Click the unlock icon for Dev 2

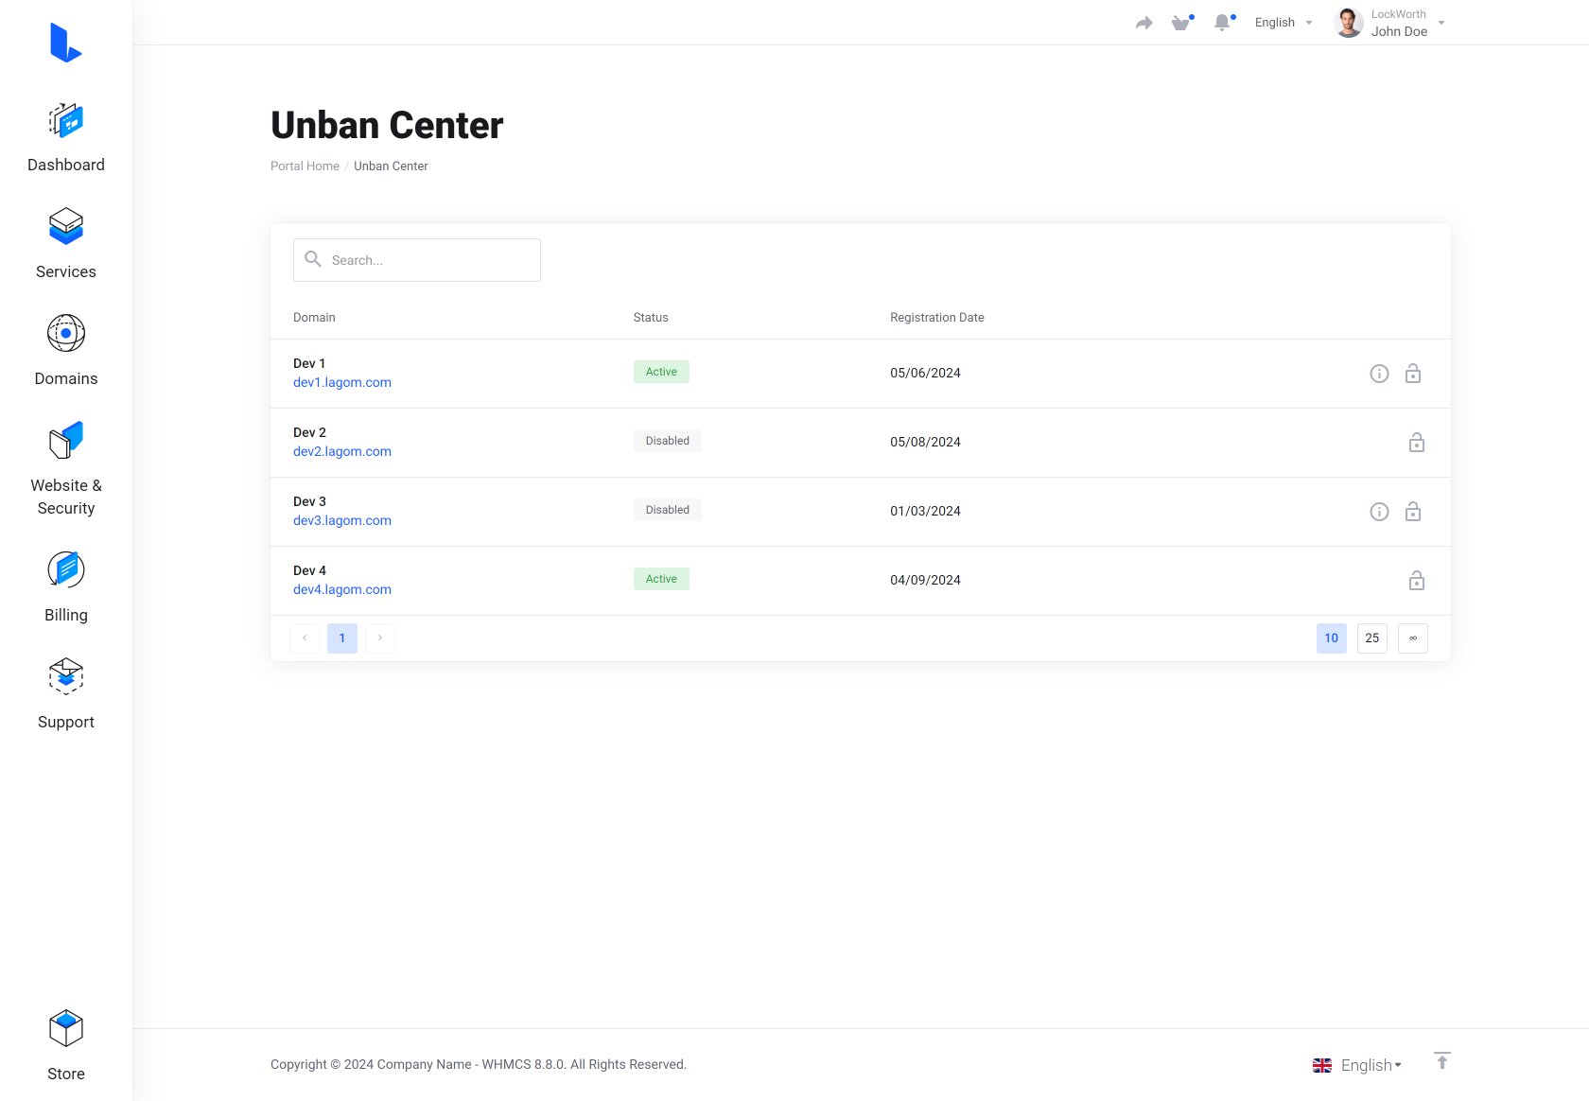(x=1417, y=443)
